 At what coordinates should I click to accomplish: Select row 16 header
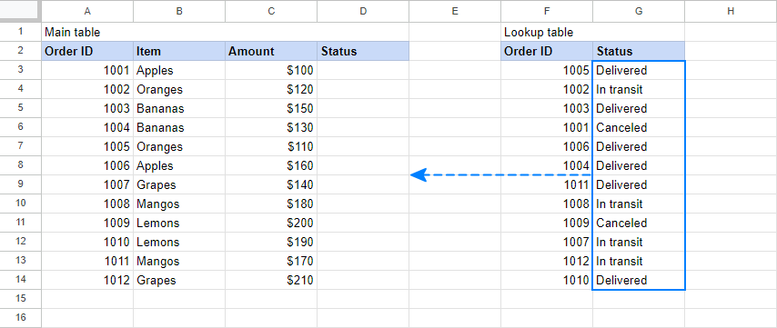click(20, 318)
